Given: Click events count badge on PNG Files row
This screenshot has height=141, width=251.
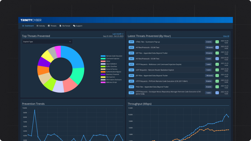Looking at the screenshot, I should (x=209, y=87).
